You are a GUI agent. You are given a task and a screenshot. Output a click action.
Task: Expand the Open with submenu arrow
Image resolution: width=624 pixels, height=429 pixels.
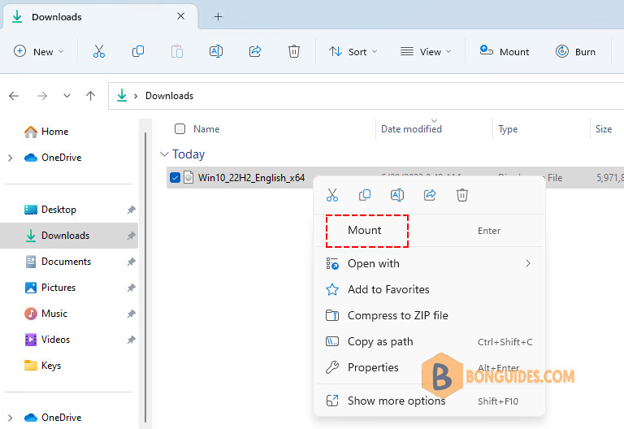pos(528,263)
